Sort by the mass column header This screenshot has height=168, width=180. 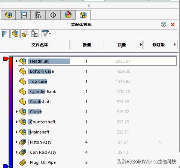point(122,45)
